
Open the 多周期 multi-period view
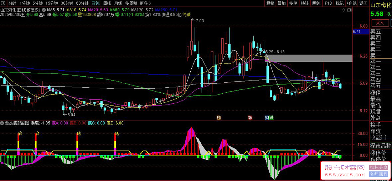pos(131,3)
